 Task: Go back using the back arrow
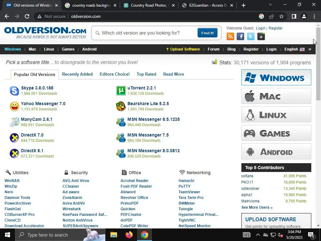(7, 16)
